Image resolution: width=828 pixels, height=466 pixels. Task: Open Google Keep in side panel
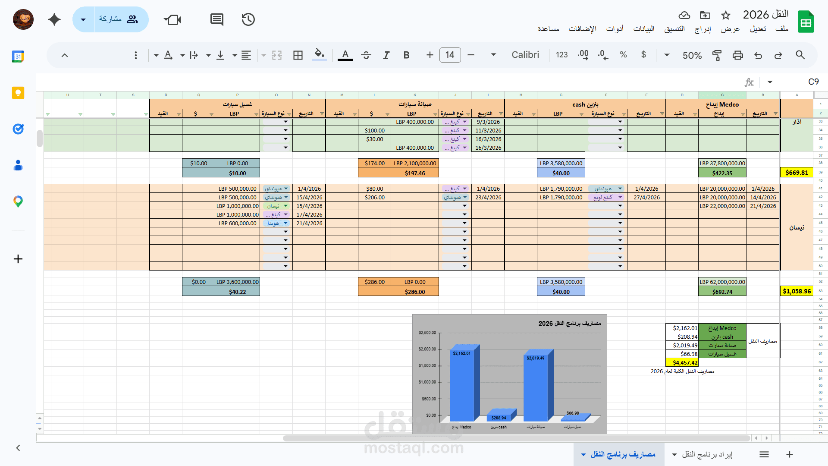[18, 93]
